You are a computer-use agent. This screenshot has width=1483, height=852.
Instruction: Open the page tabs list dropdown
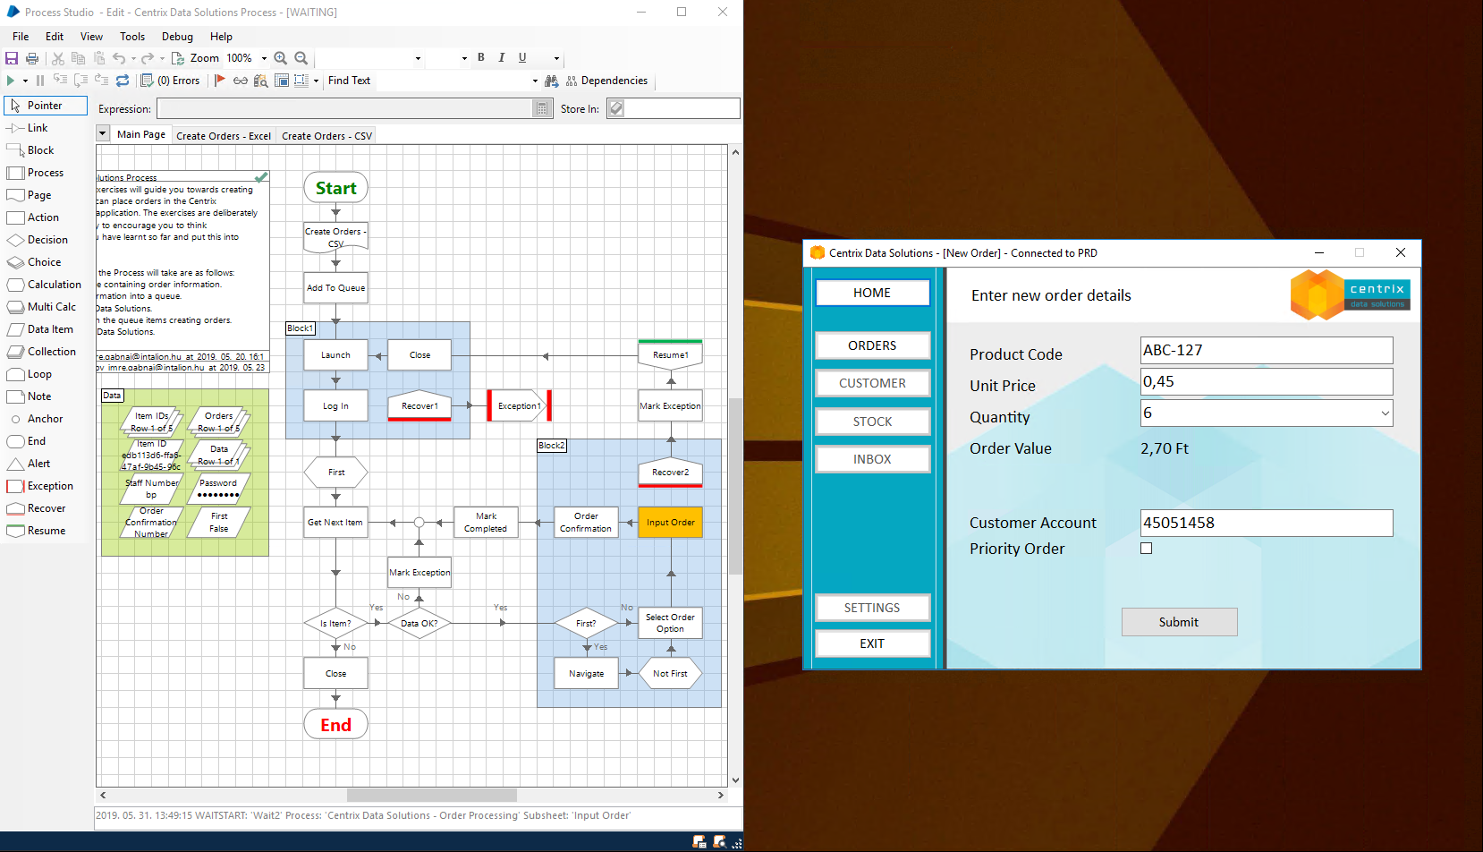pos(103,133)
